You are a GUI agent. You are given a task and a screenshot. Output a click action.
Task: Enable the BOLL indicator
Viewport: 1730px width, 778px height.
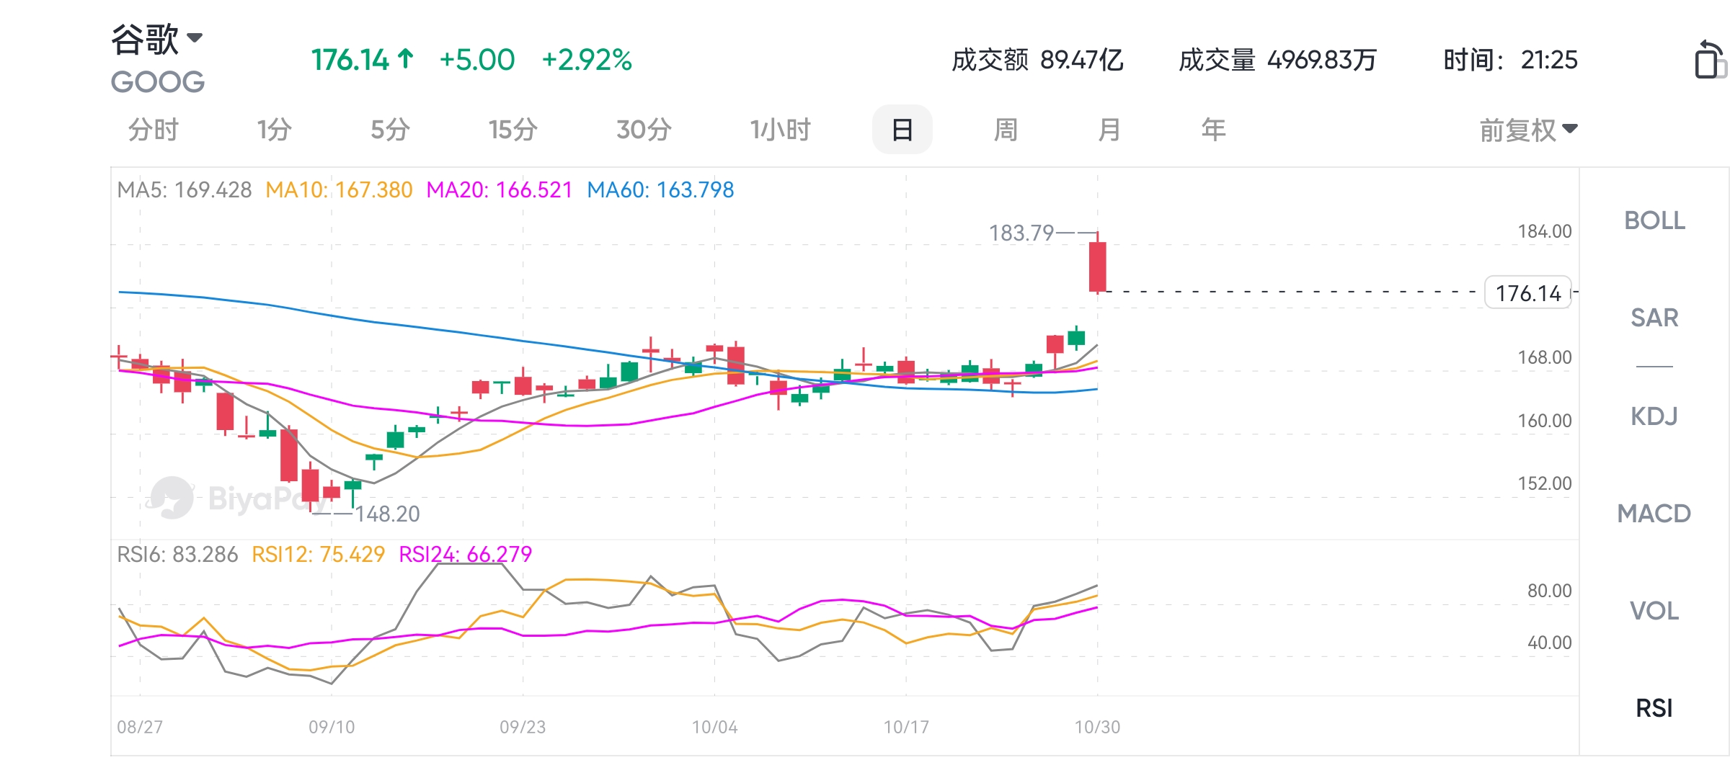tap(1654, 220)
